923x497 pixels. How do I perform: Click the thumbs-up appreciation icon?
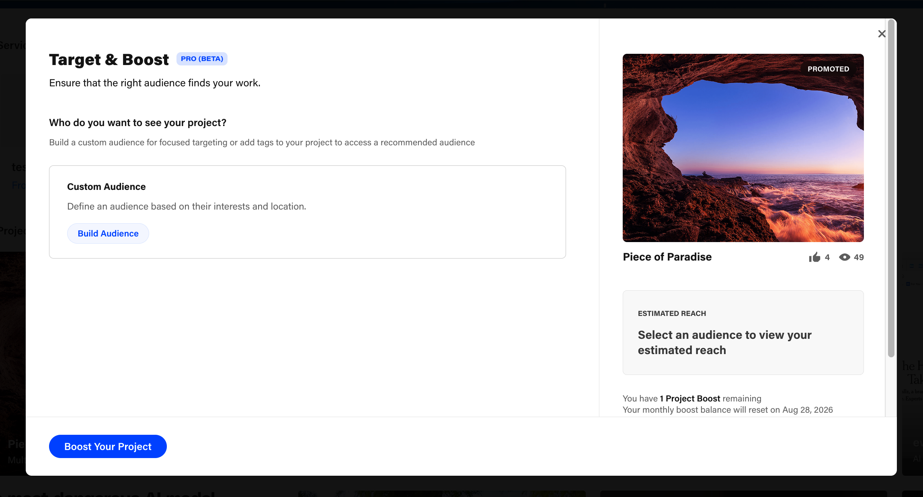pos(815,257)
